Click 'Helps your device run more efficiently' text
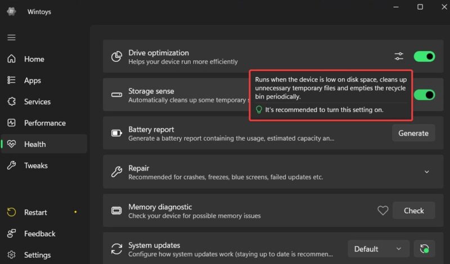Viewport: 450px width, 264px height. tap(183, 62)
